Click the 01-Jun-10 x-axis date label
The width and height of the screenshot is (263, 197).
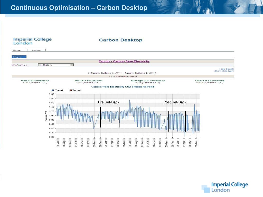point(196,142)
